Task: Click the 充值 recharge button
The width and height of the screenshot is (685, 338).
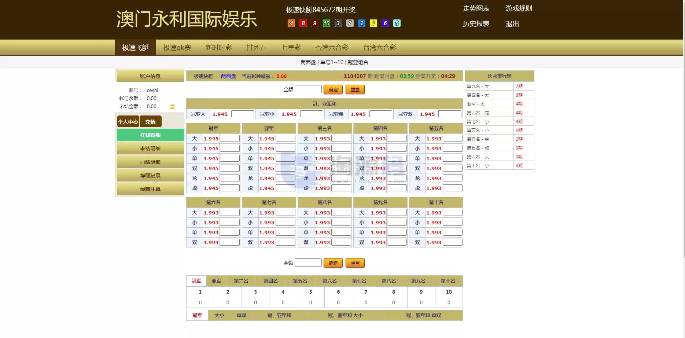Action: click(150, 122)
